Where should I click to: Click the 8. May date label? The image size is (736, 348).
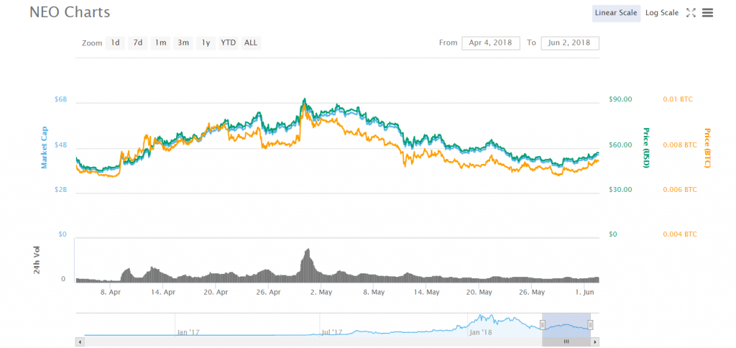[x=373, y=292]
